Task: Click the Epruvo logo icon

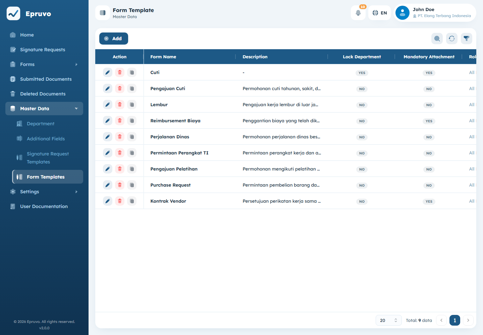Action: pos(13,13)
